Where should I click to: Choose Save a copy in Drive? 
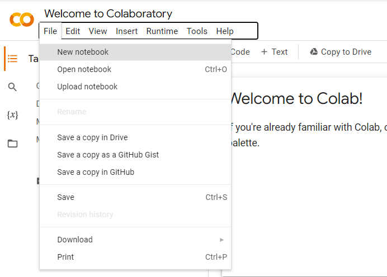pyautogui.click(x=135, y=137)
